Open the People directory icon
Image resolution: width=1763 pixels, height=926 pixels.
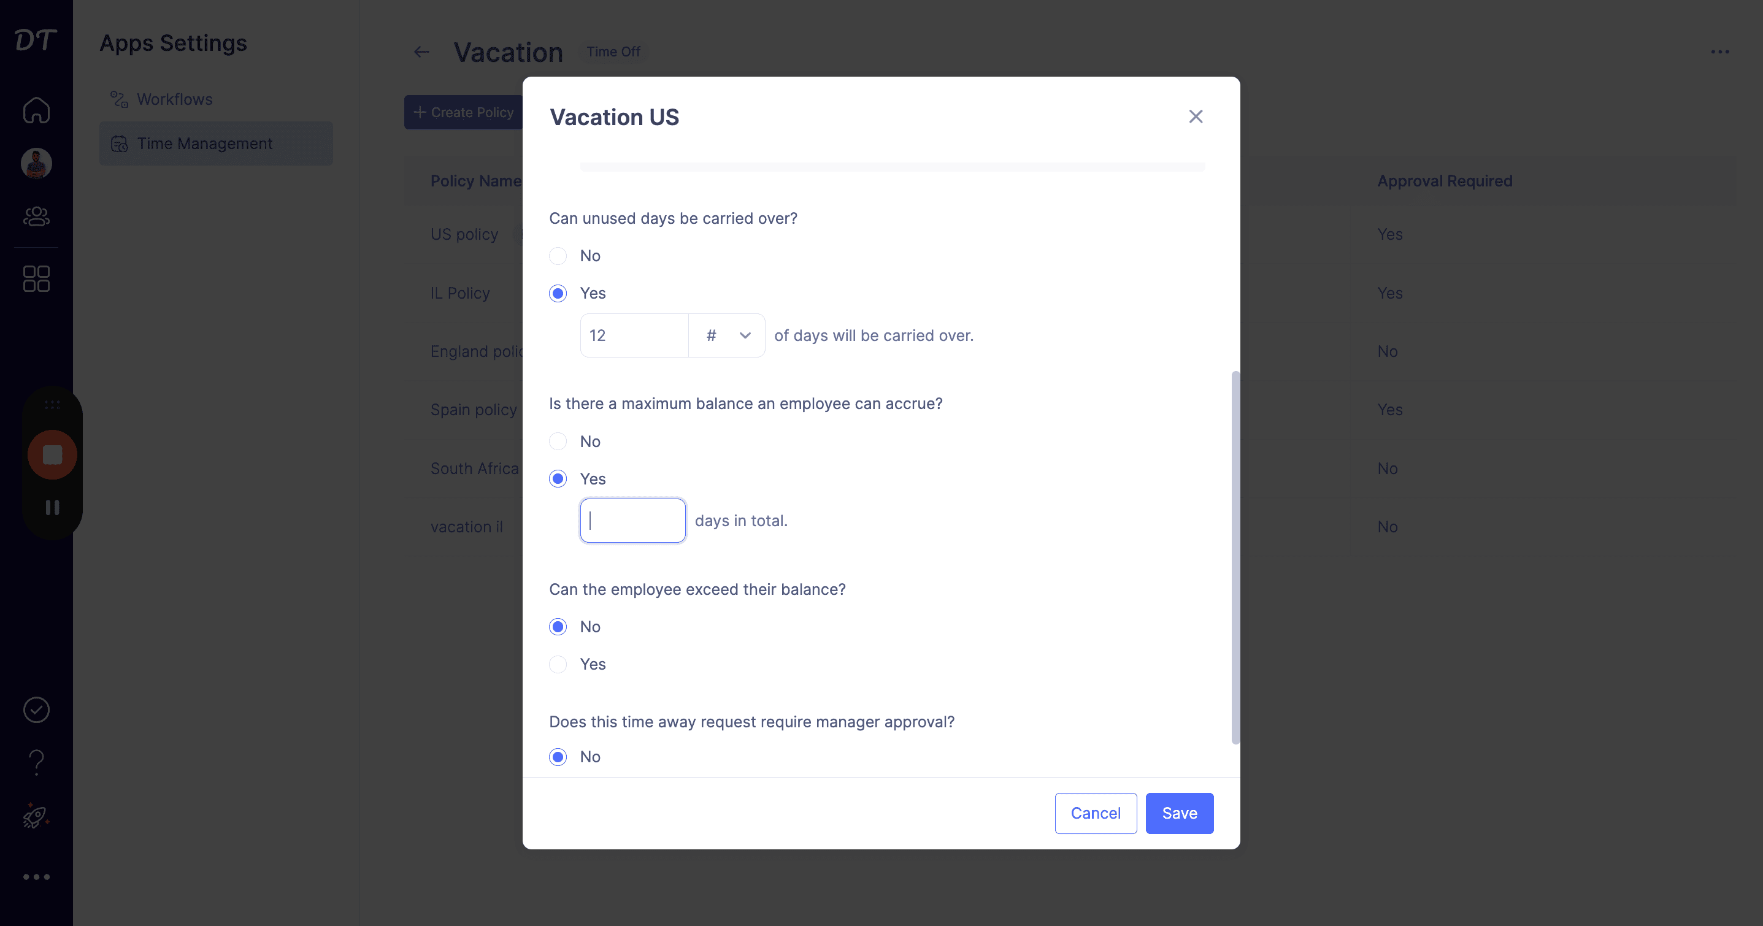coord(36,216)
